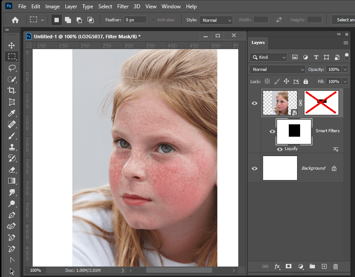Image resolution: width=355 pixels, height=277 pixels.
Task: Select the Move tool
Action: 11,44
